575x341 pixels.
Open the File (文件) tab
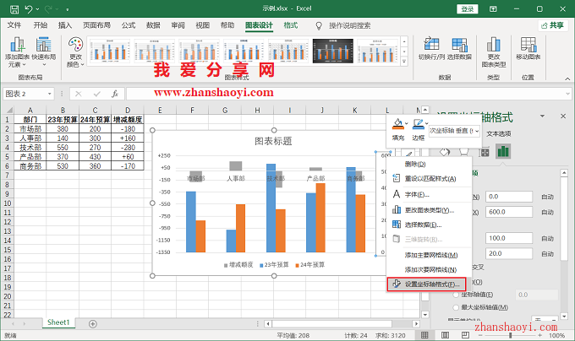pos(14,25)
